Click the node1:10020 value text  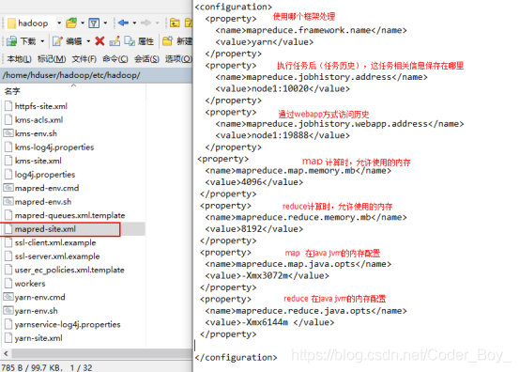(281, 88)
